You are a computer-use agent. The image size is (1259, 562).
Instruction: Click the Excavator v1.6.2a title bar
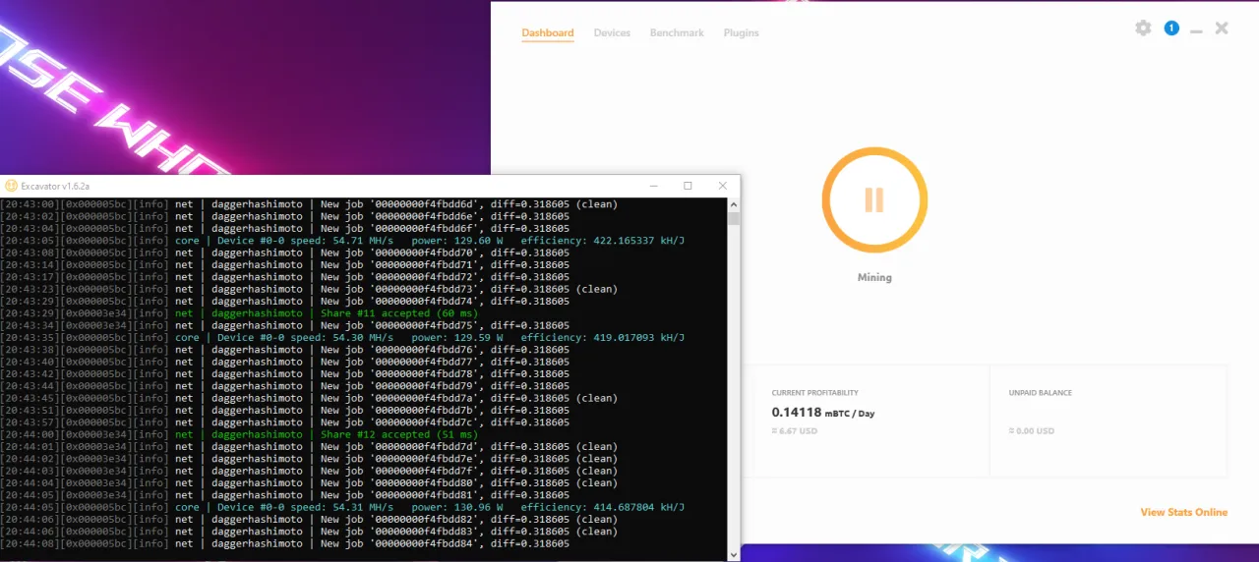click(x=344, y=186)
